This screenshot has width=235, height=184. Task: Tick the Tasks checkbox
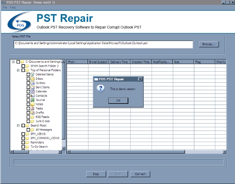[28, 108]
